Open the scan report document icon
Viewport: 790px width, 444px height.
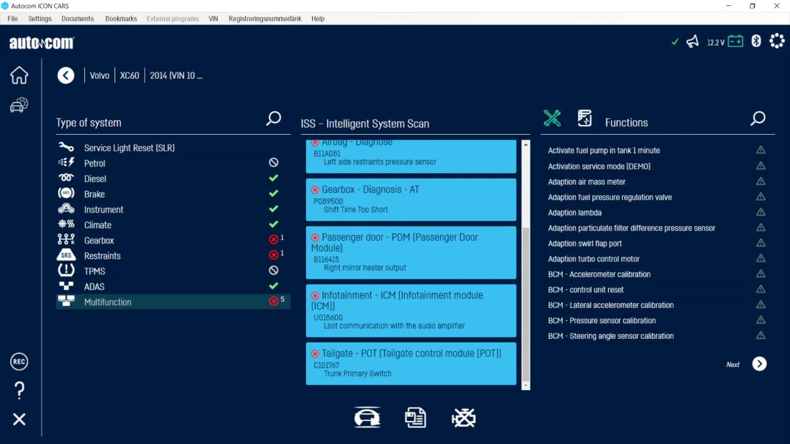point(415,418)
